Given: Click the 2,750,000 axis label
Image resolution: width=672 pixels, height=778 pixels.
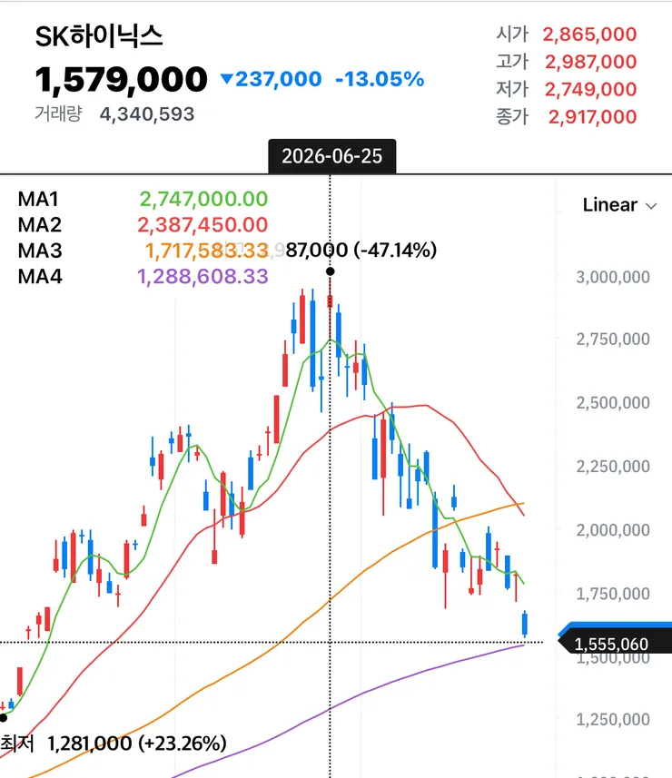Looking at the screenshot, I should [613, 340].
